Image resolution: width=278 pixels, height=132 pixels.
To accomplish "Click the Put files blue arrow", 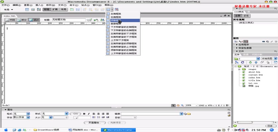I will (256, 62).
